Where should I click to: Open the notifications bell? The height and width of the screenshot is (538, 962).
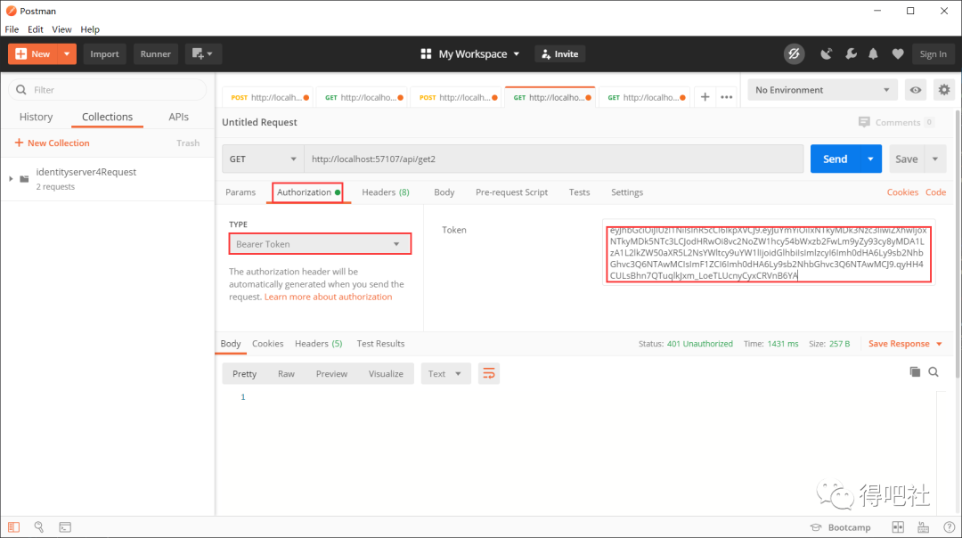873,54
